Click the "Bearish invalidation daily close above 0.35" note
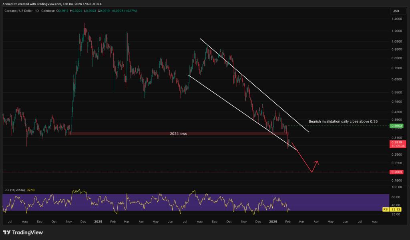The width and height of the screenshot is (410, 240). click(343, 121)
